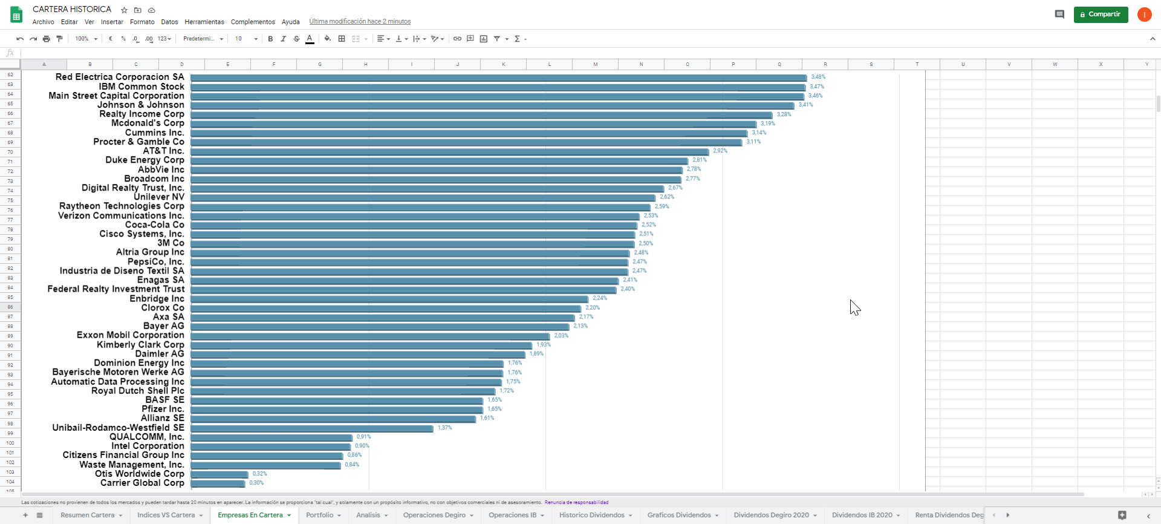The image size is (1161, 524).
Task: Open the comment history
Action: tap(1059, 15)
